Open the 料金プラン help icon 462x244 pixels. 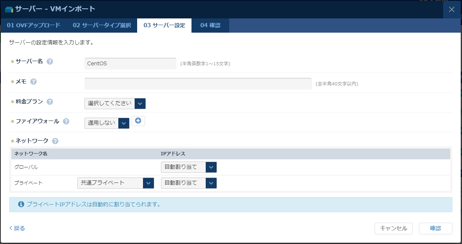click(x=49, y=101)
